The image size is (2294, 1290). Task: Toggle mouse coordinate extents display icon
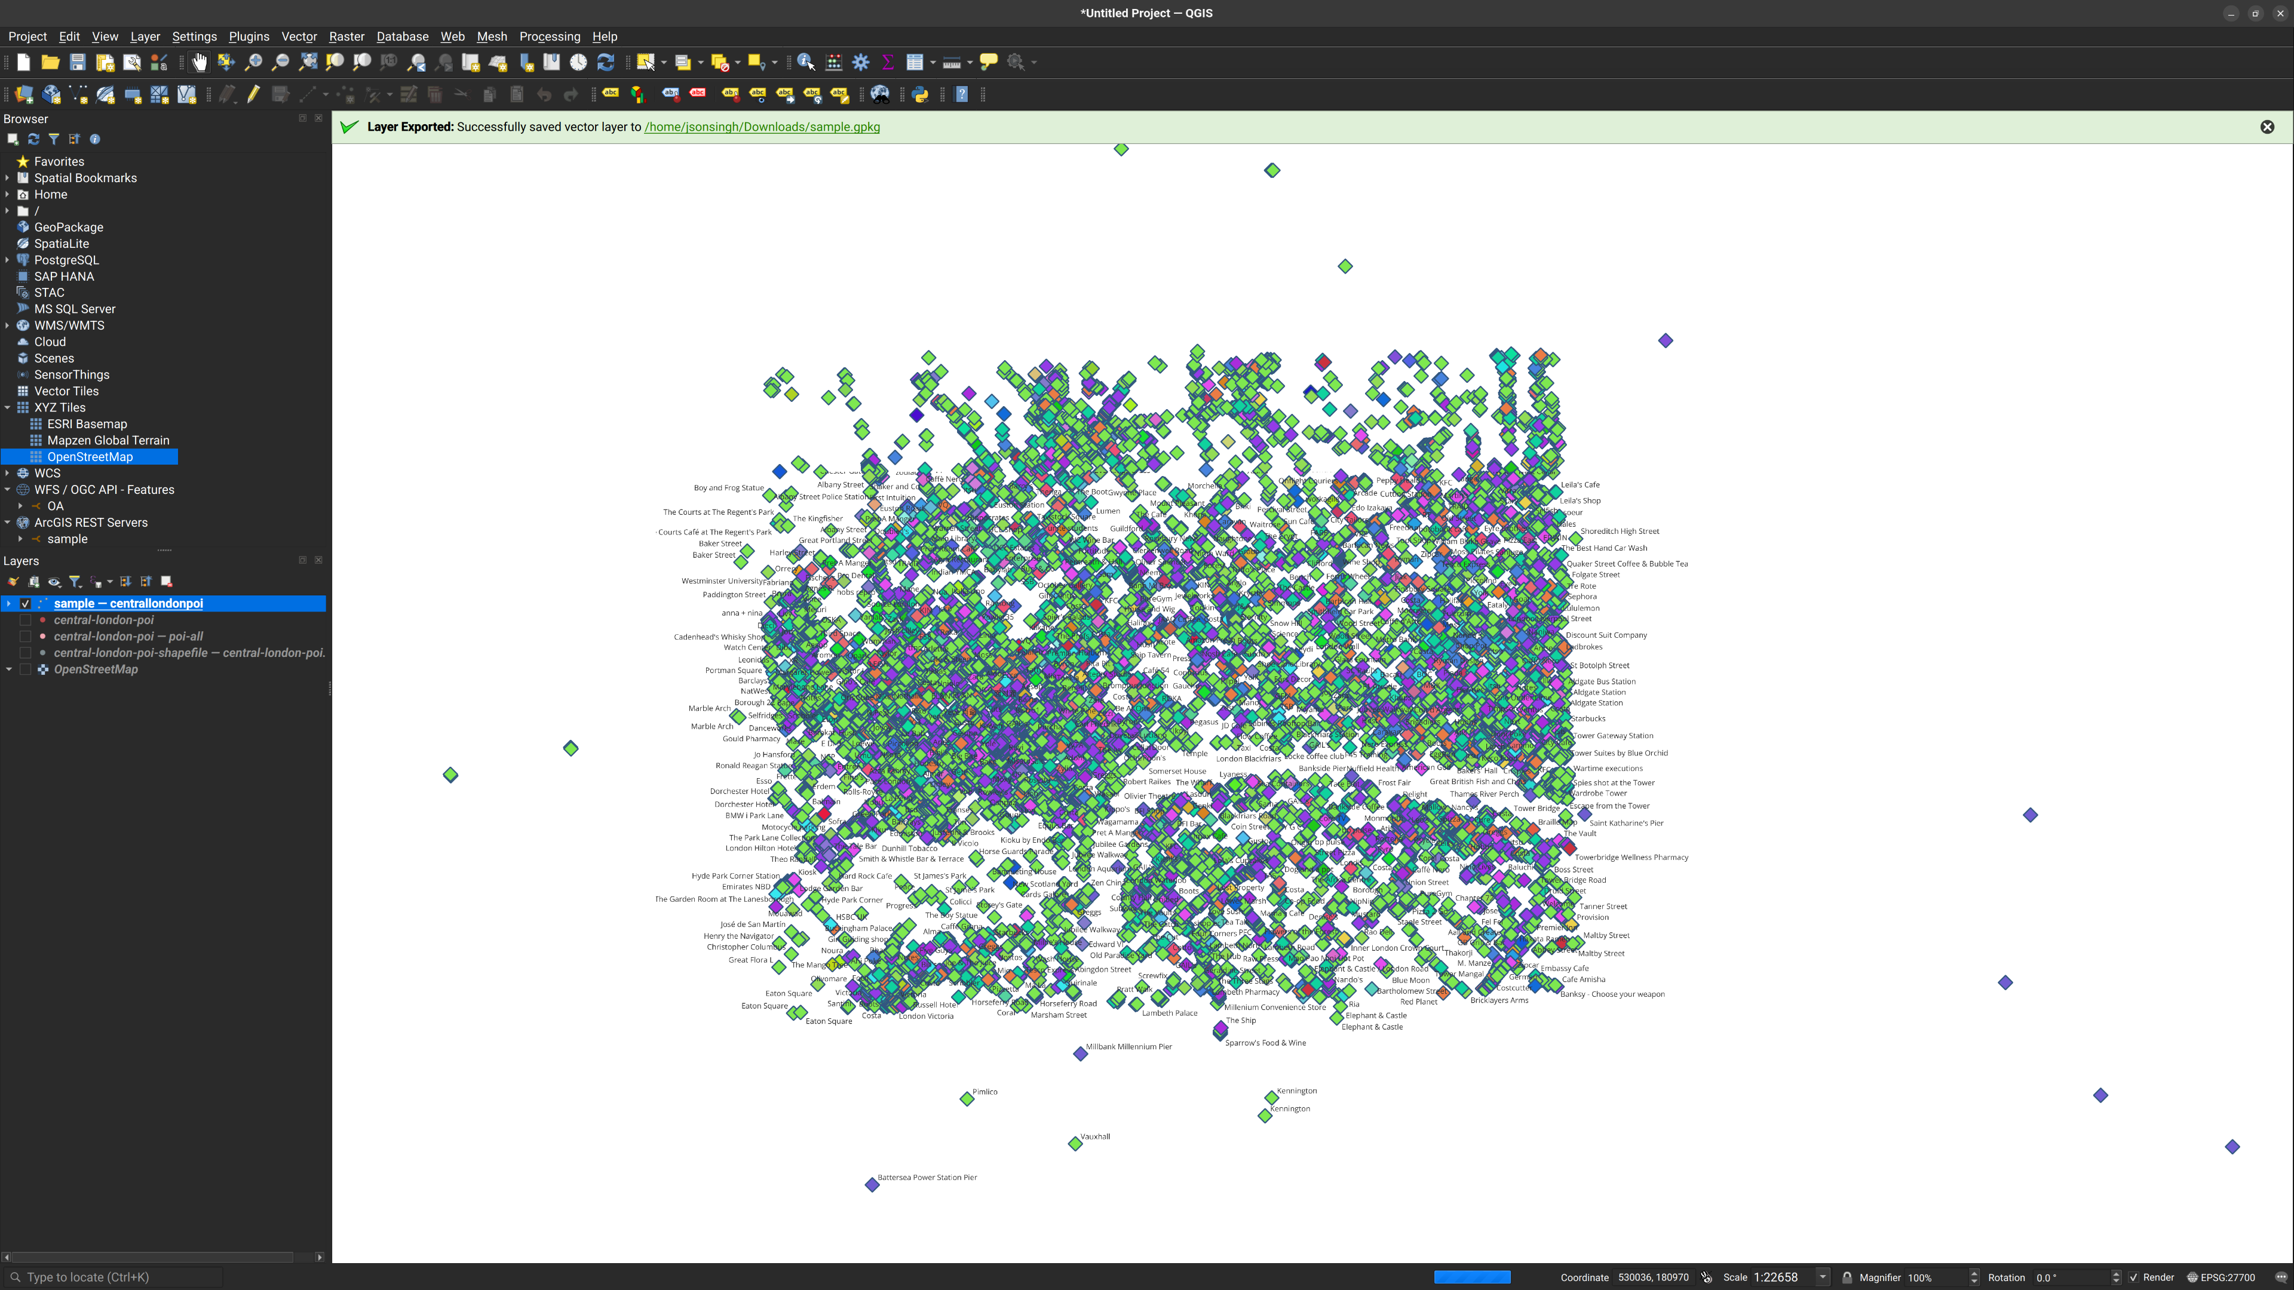[1706, 1277]
